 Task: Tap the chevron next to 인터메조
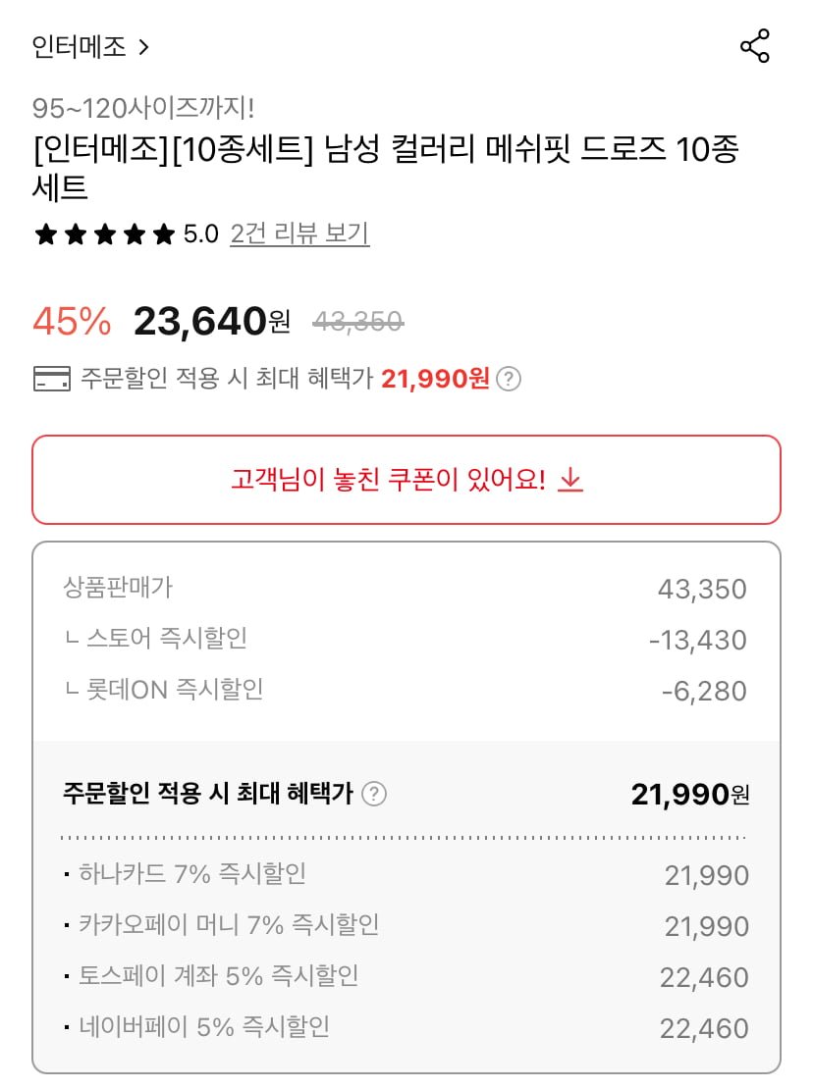[x=143, y=47]
